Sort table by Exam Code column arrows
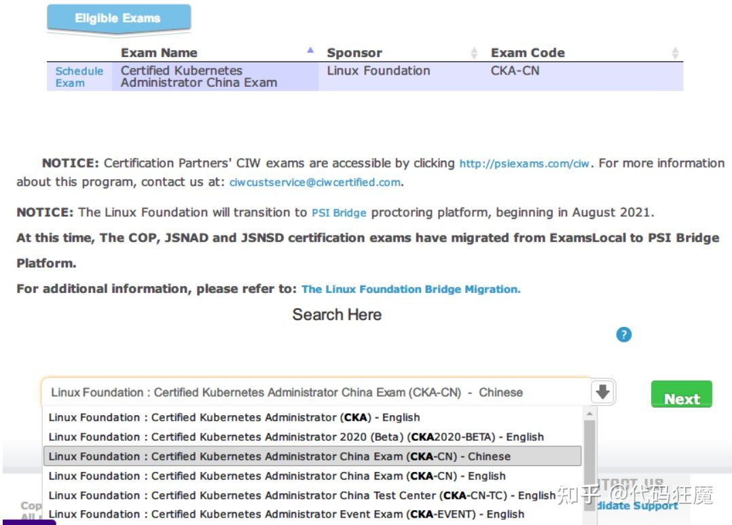This screenshot has width=732, height=525. pos(675,53)
